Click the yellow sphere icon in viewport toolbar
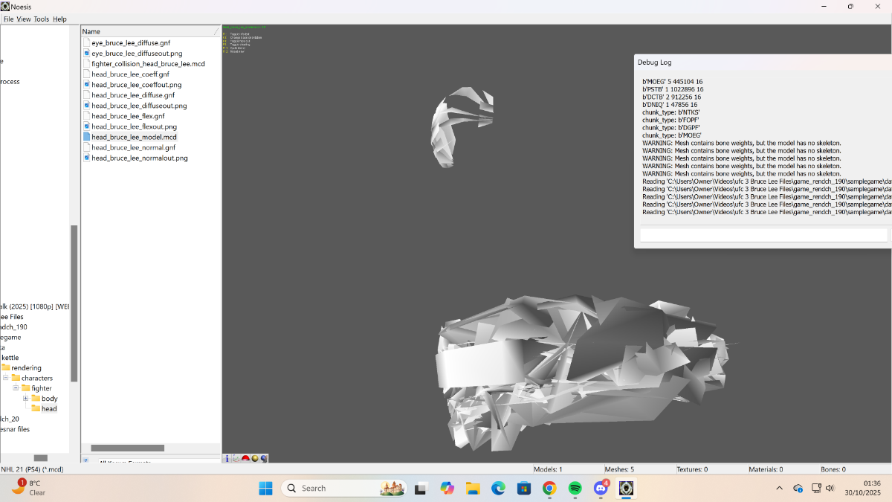Viewport: 892px width, 502px height. [x=255, y=459]
